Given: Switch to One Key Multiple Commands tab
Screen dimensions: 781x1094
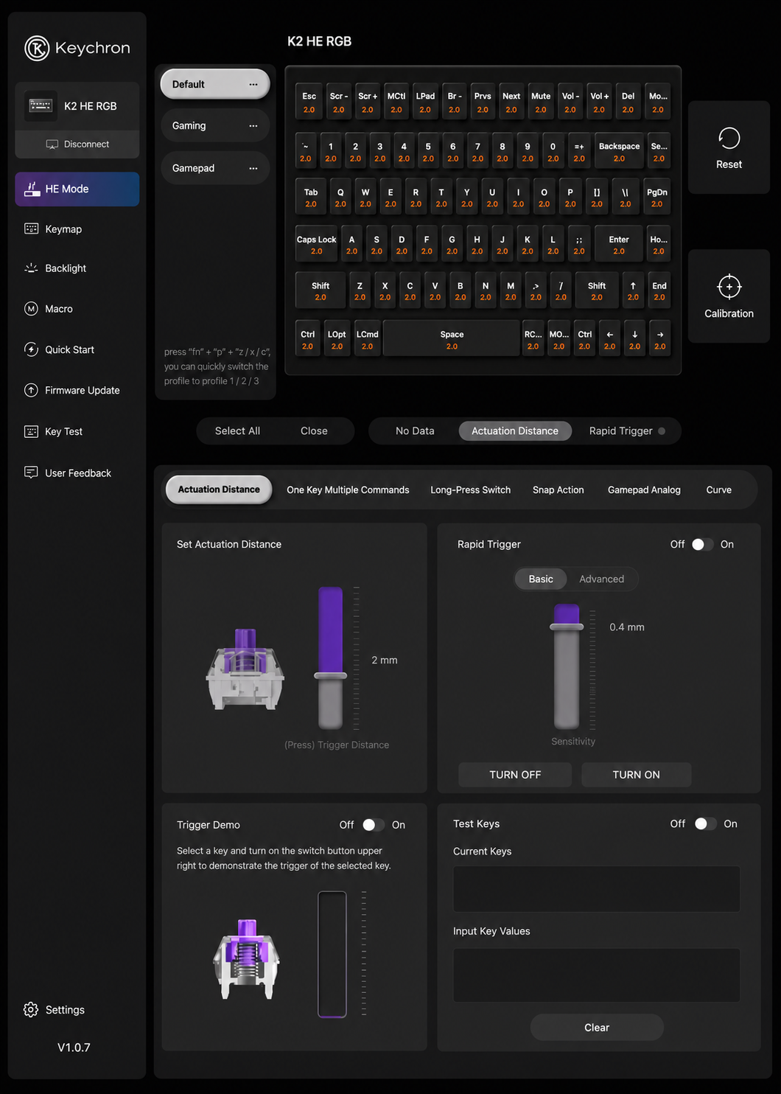Looking at the screenshot, I should click(x=348, y=489).
